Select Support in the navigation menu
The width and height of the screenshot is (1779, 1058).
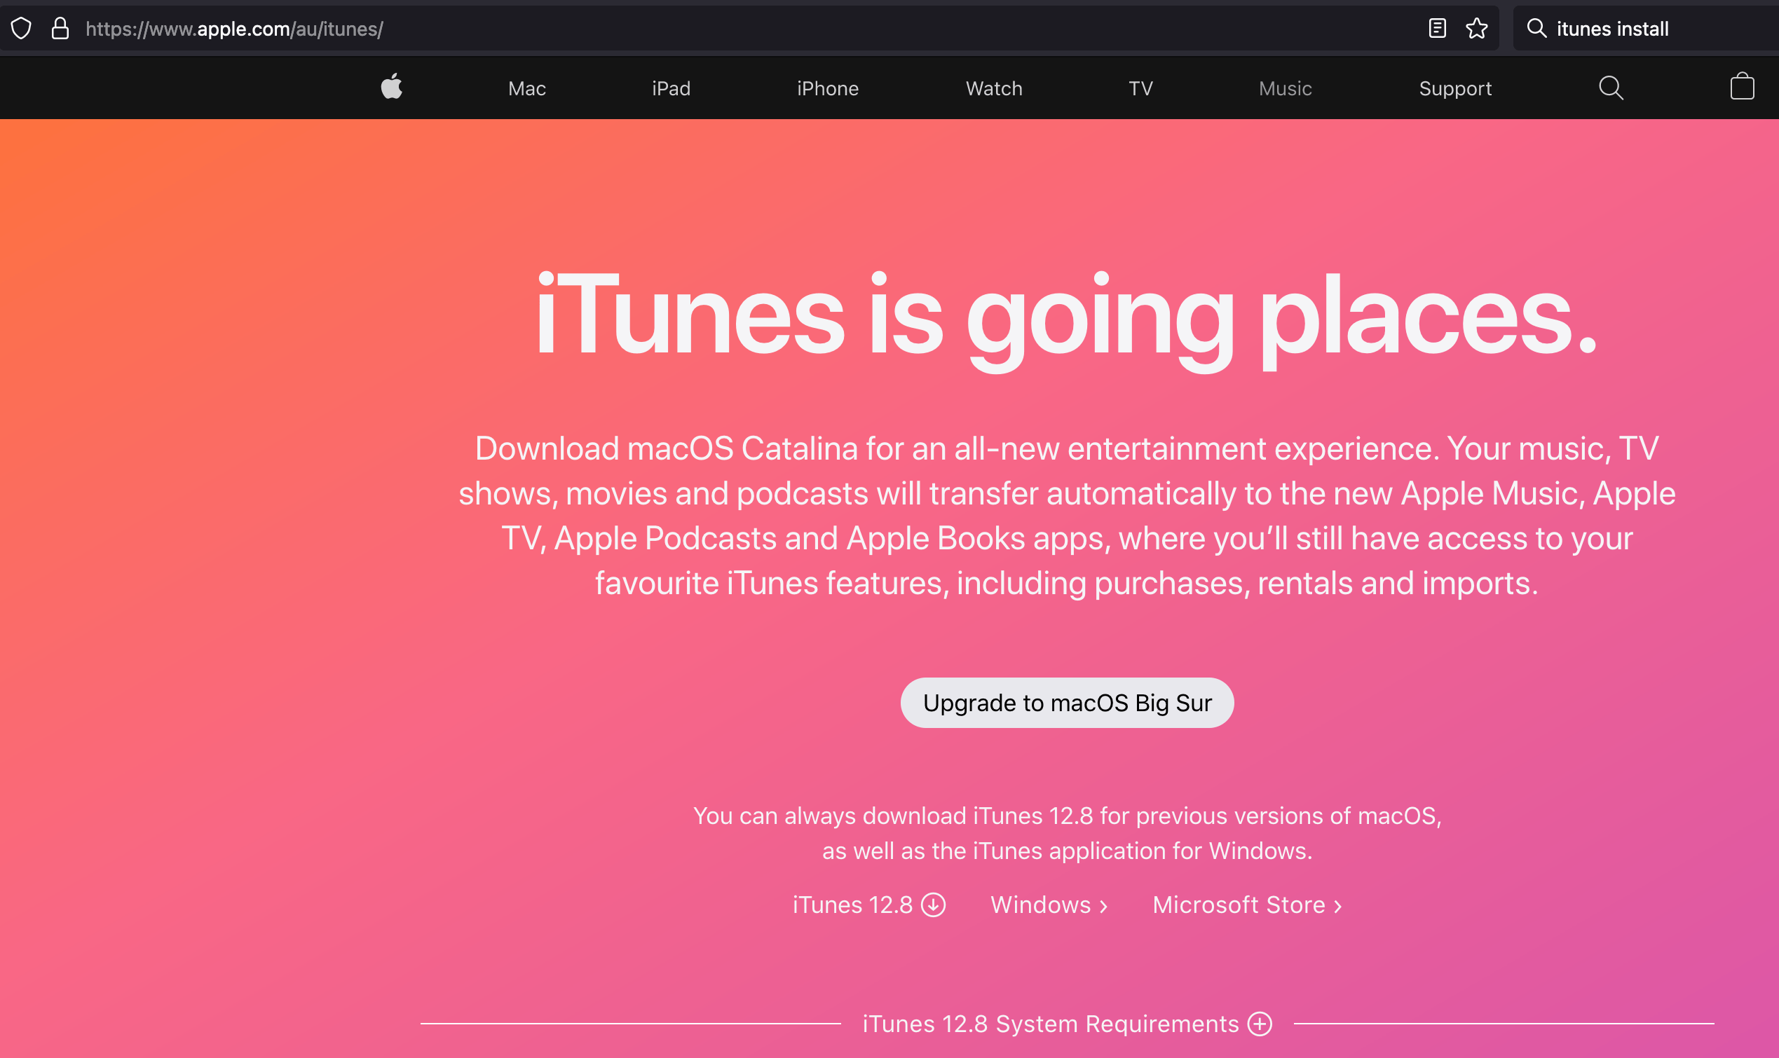[1454, 88]
